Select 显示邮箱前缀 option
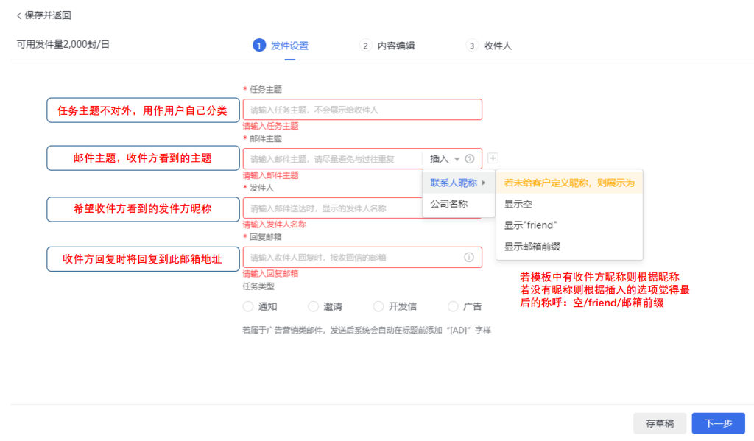The width and height of the screenshot is (754, 441). pyautogui.click(x=537, y=247)
